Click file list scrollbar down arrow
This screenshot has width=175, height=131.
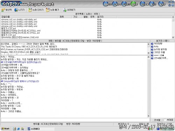(173, 37)
